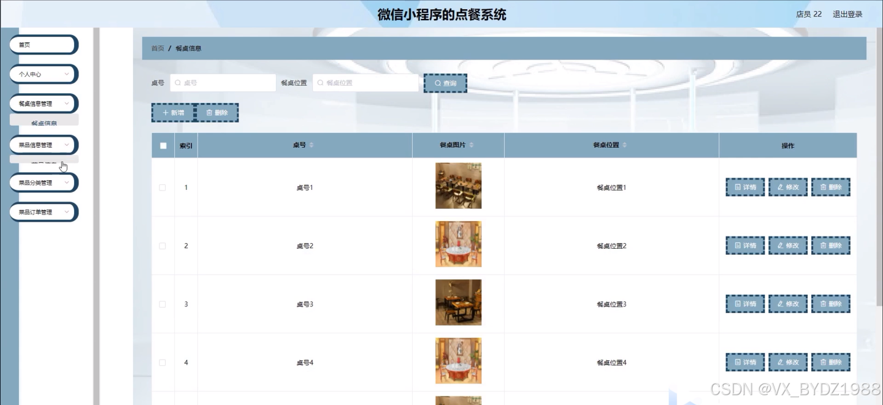Open the table image for 桌号3

(x=458, y=302)
